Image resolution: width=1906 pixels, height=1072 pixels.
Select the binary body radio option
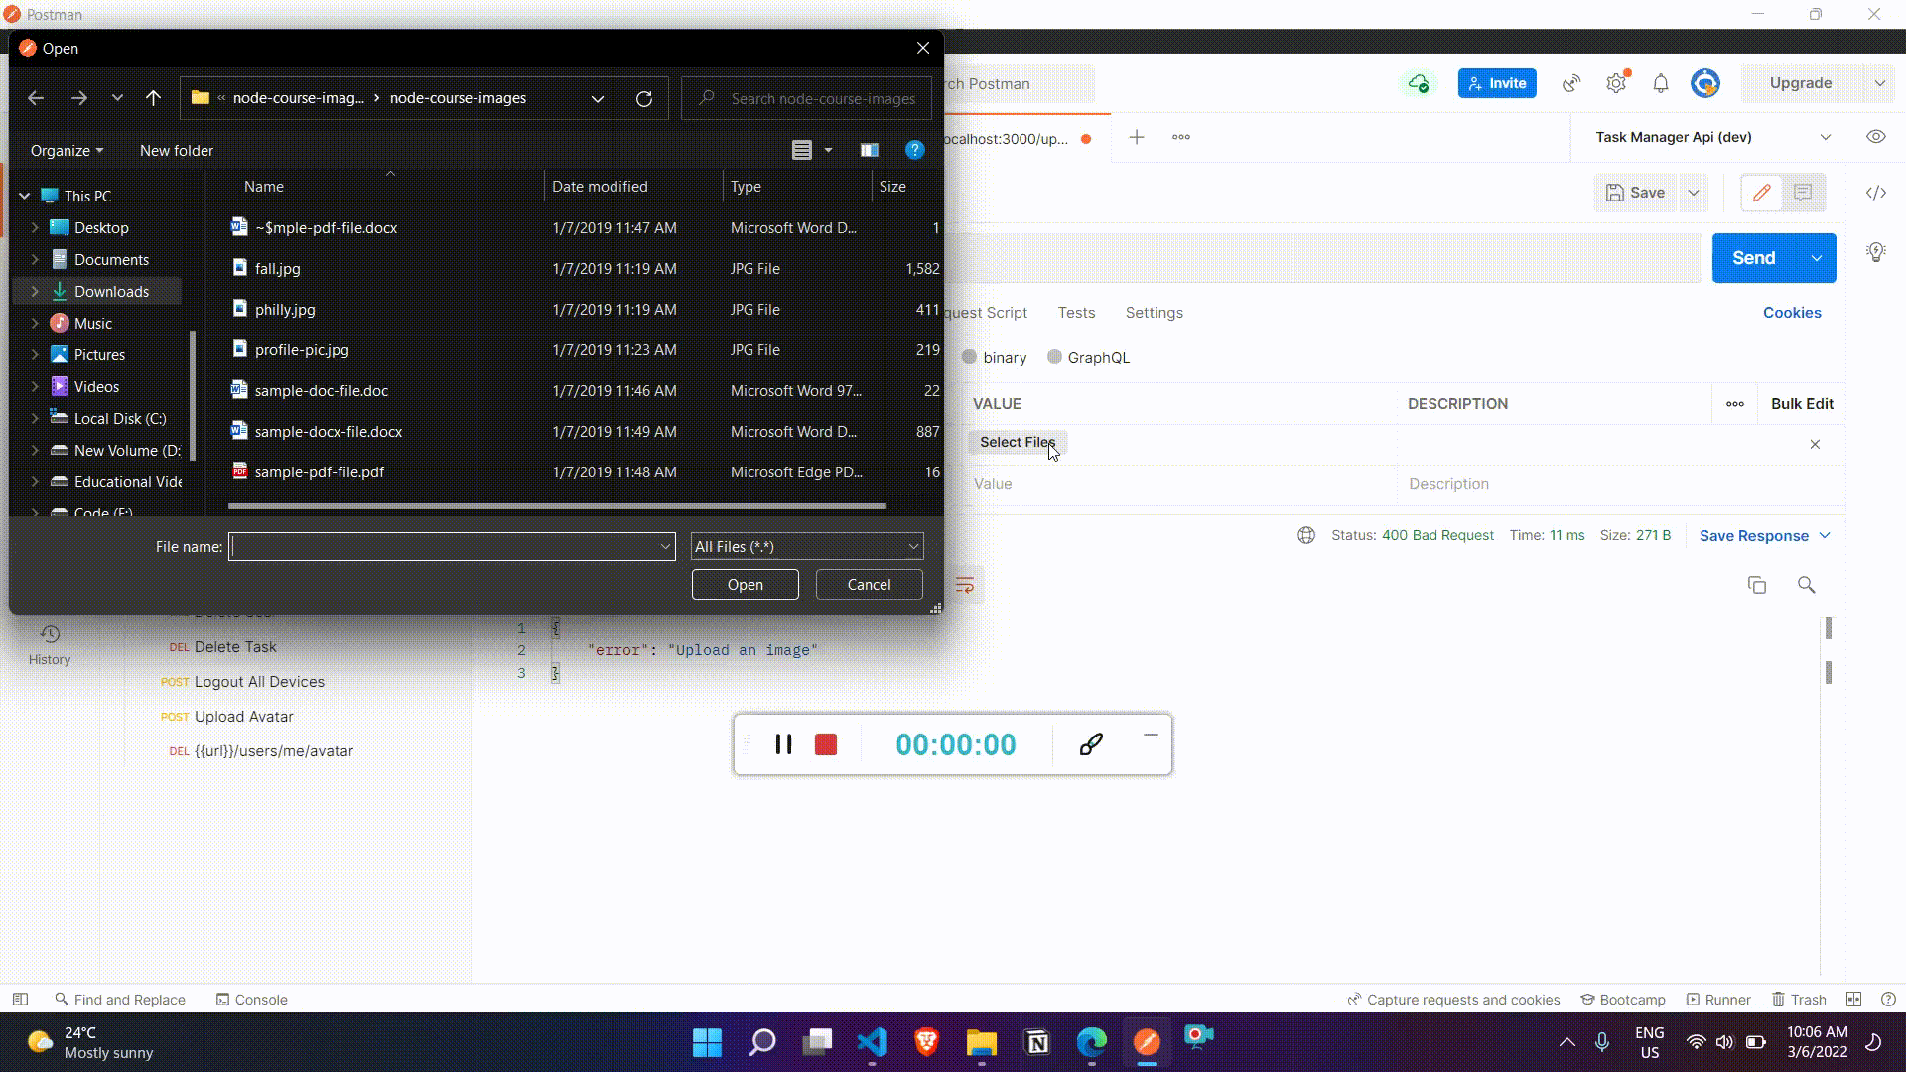pyautogui.click(x=970, y=357)
